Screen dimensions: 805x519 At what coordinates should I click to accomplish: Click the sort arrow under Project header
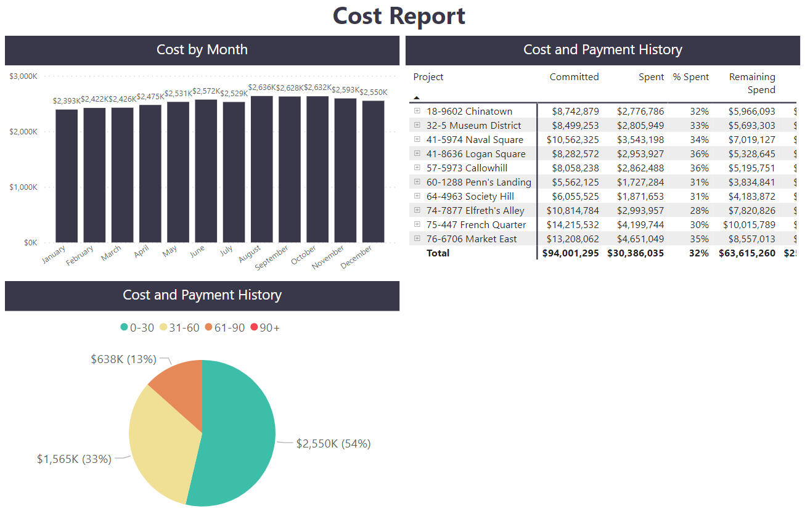417,97
